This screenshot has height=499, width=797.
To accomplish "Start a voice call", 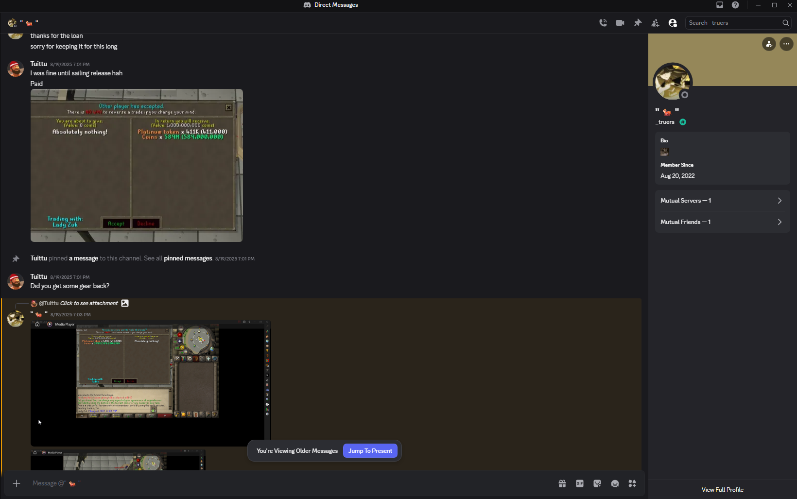I will click(x=603, y=23).
